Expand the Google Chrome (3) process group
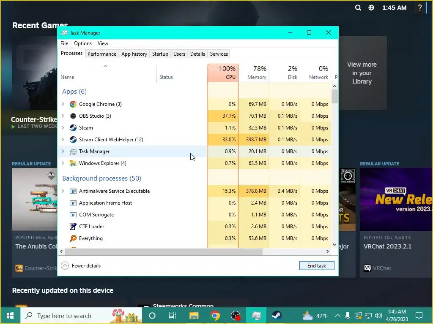This screenshot has width=433, height=324. [63, 104]
